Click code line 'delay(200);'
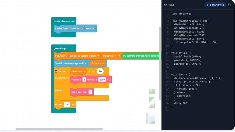The height and width of the screenshot is (132, 235). coord(182,103)
